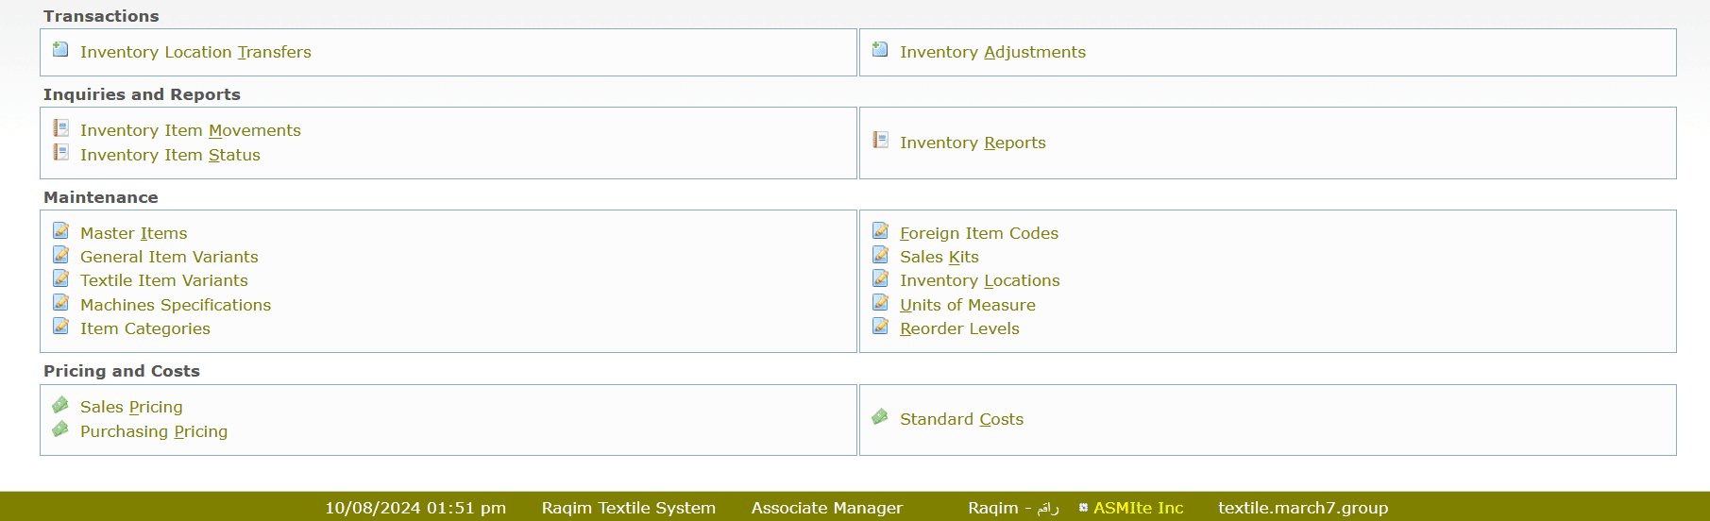Viewport: 1710px width, 521px height.
Task: Click the icon before ASMIte Inc in footer
Action: coord(1083,508)
